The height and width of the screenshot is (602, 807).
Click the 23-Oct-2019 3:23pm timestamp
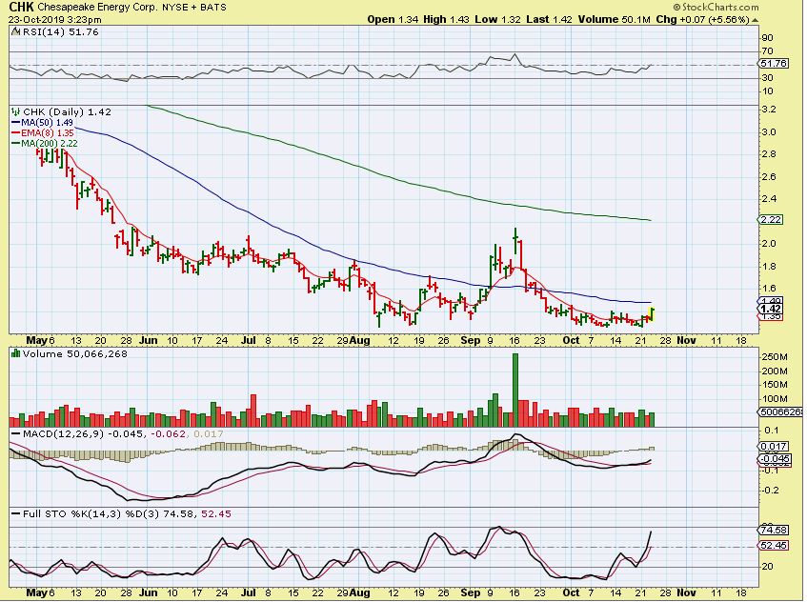(55, 20)
